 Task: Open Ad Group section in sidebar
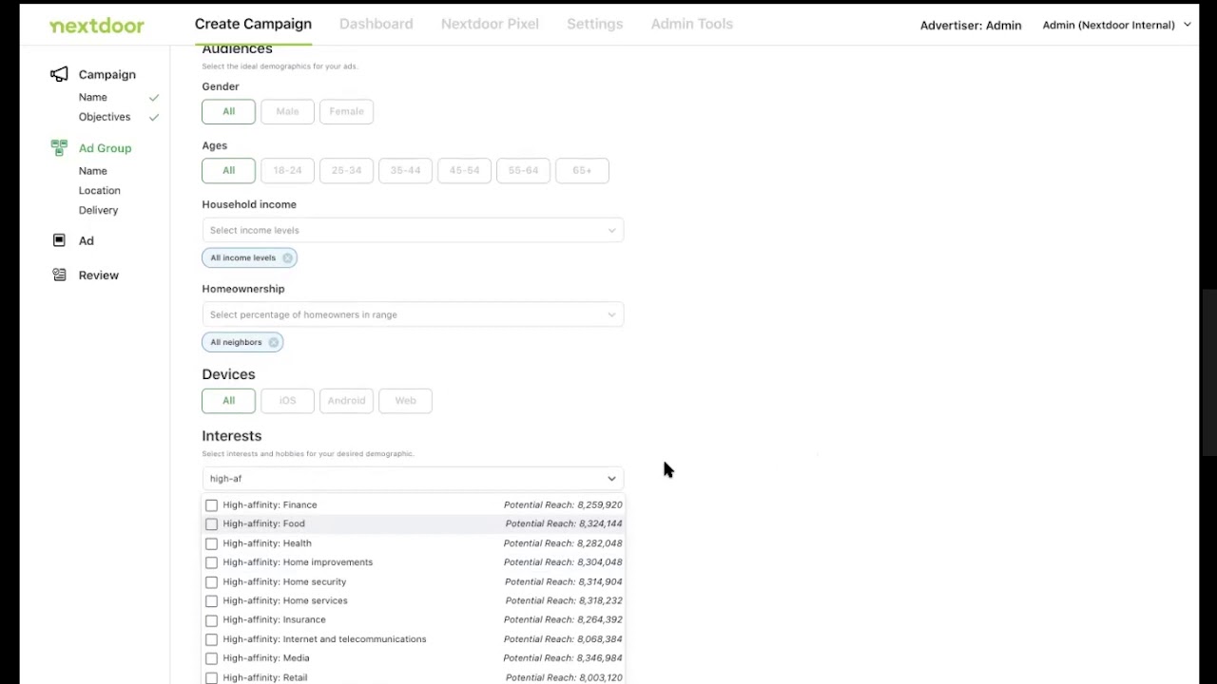click(105, 148)
